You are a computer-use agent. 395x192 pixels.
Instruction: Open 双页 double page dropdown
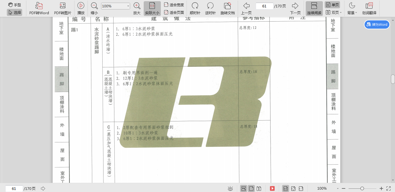333,12
